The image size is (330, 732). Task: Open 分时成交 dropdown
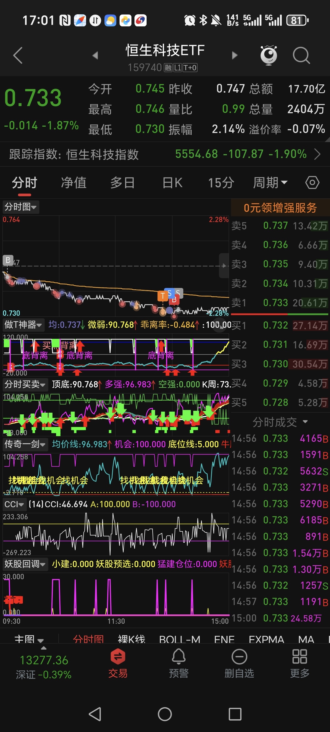pyautogui.click(x=280, y=422)
